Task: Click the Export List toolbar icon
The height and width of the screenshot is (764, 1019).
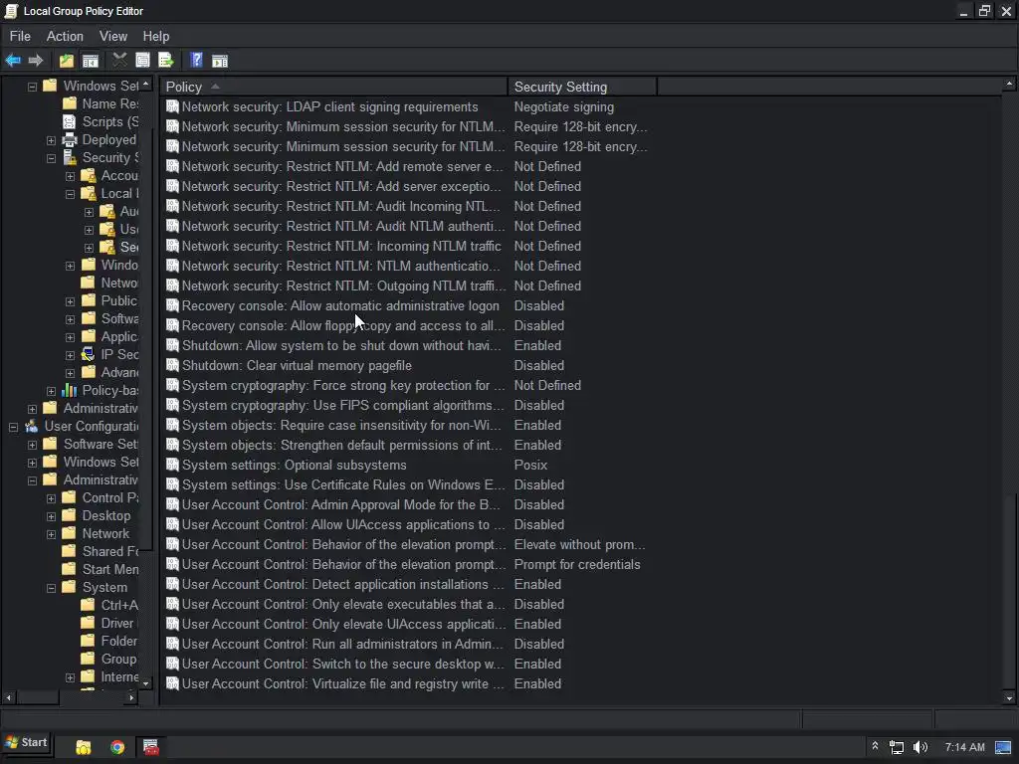Action: pos(166,61)
